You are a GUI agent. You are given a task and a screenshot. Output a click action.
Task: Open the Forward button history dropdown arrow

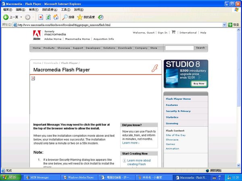pyautogui.click(x=33, y=17)
